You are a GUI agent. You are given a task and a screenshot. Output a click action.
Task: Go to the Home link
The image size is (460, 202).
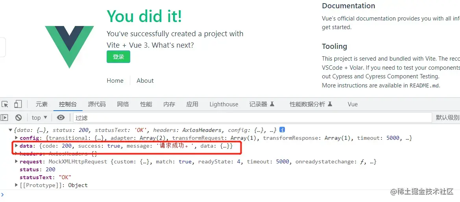pyautogui.click(x=115, y=81)
